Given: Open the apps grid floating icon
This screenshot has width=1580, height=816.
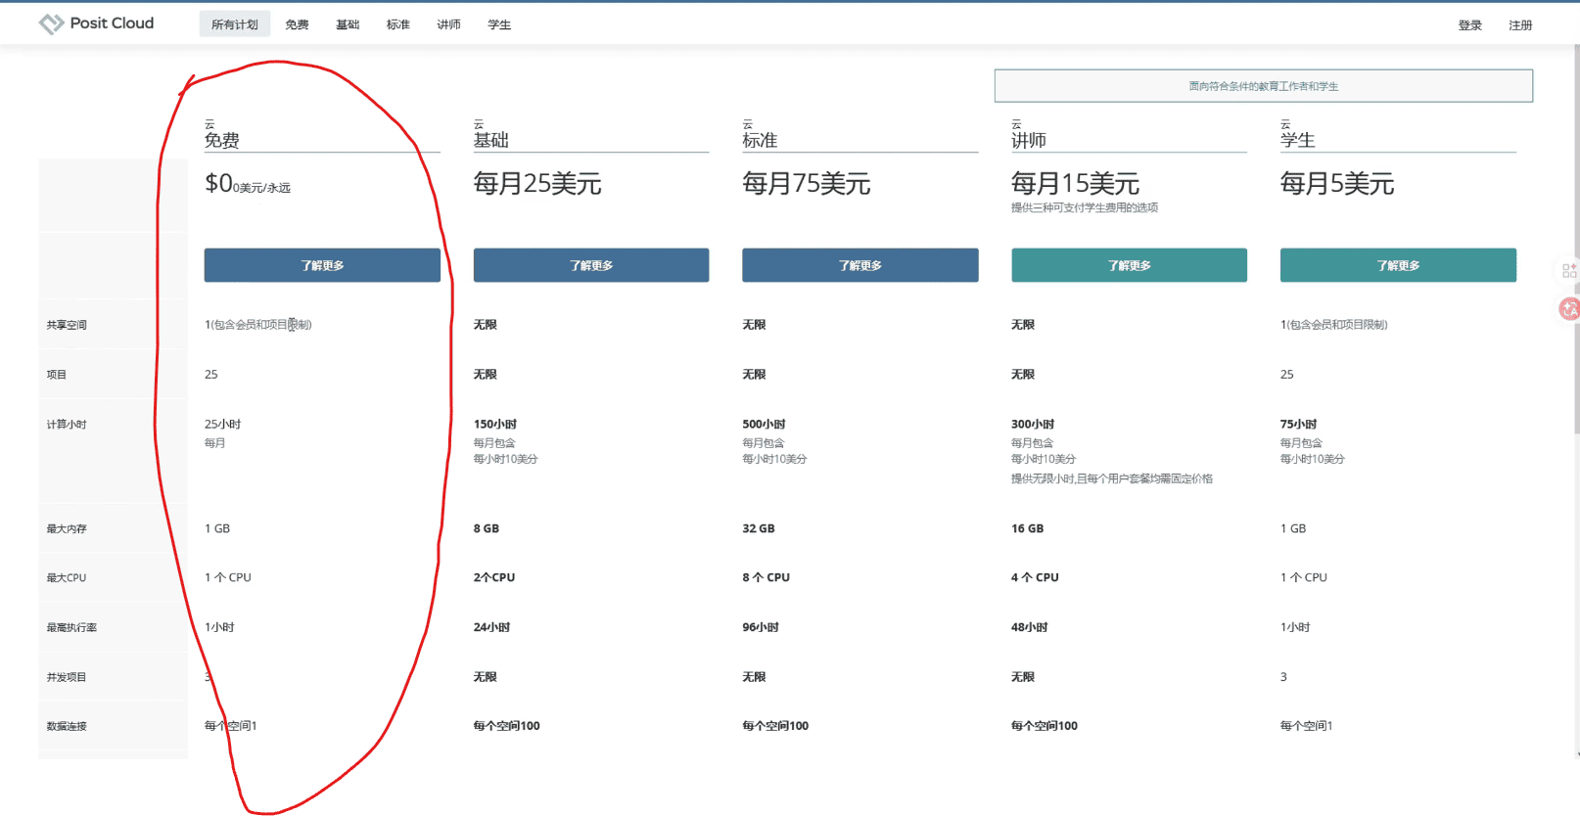Looking at the screenshot, I should pos(1569,271).
